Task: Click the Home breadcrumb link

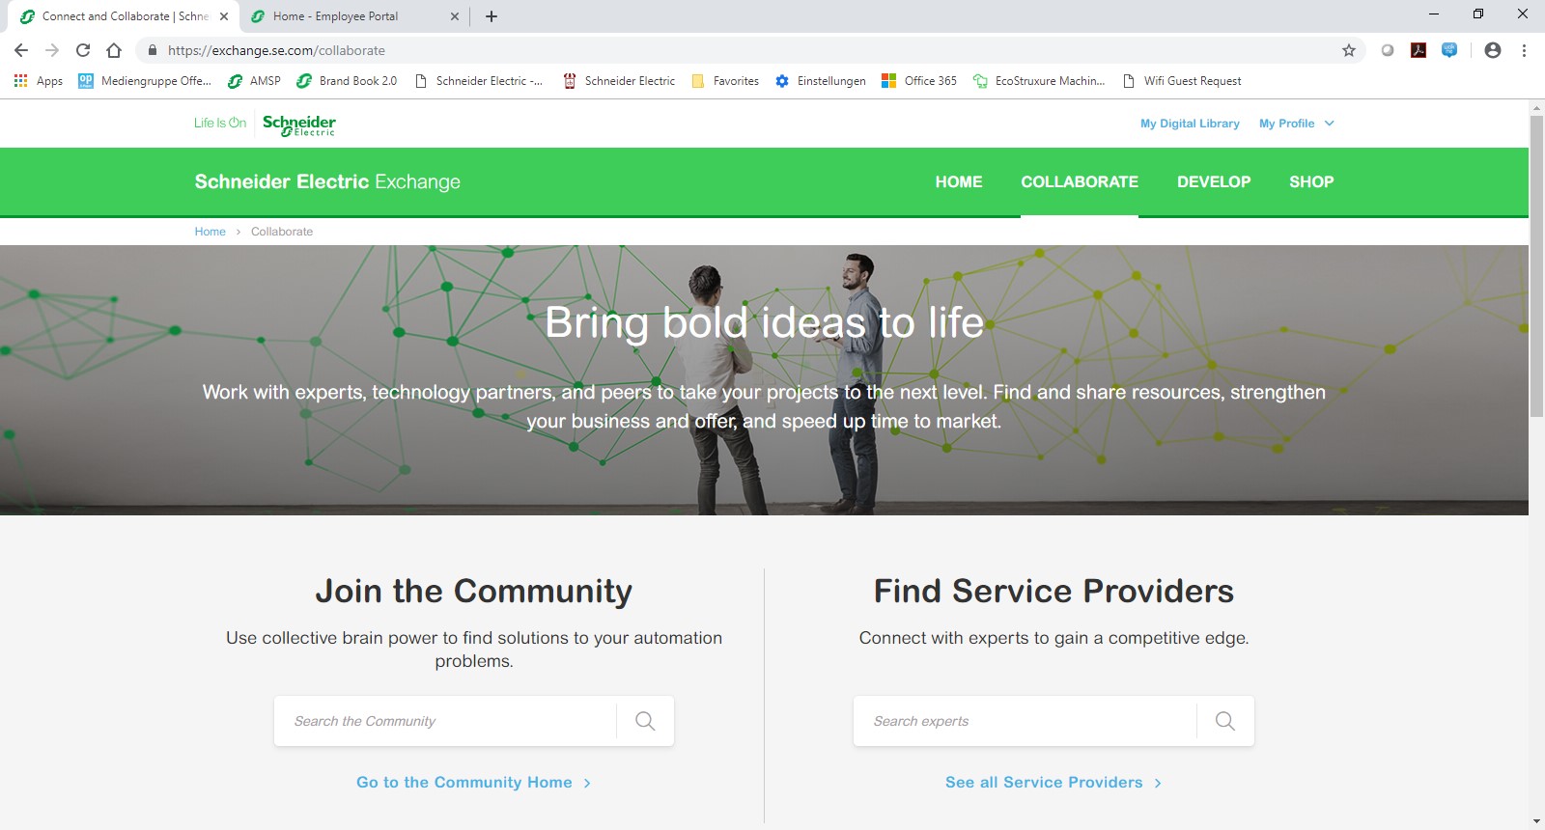Action: coord(210,232)
